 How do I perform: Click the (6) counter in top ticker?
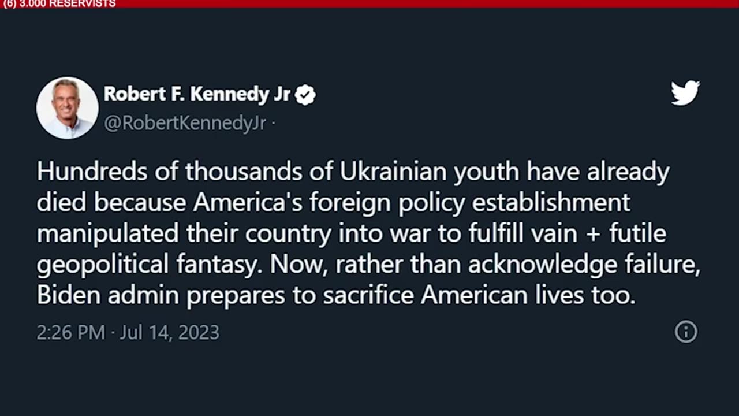tap(9, 4)
